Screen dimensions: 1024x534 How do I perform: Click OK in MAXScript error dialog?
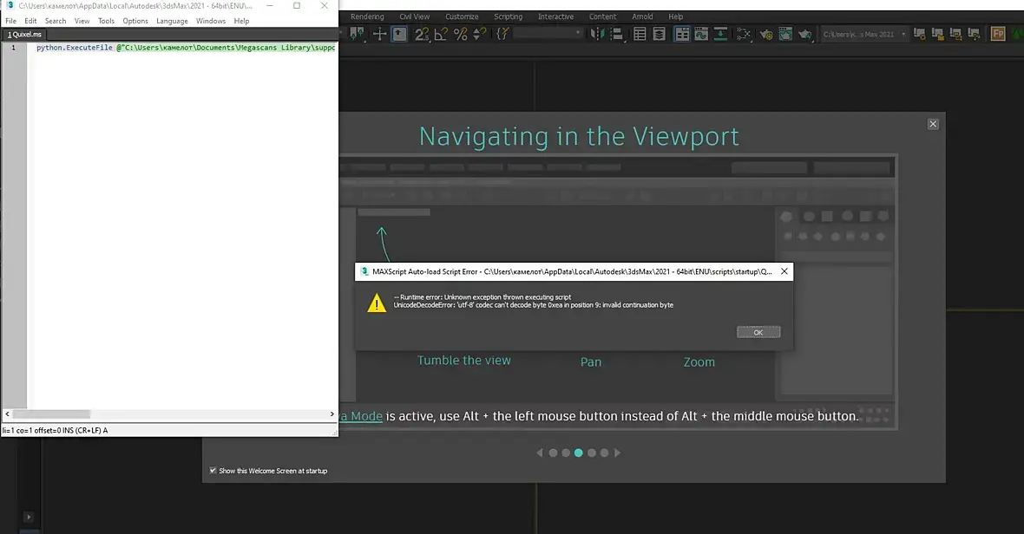tap(758, 333)
